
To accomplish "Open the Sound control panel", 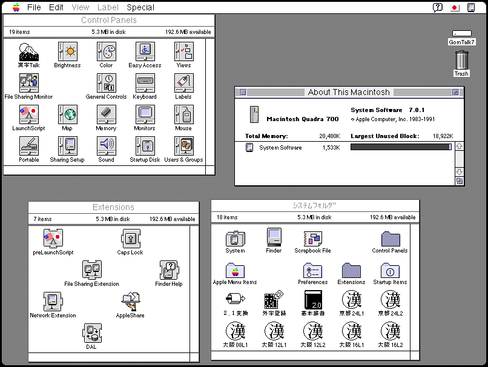I will (x=106, y=146).
